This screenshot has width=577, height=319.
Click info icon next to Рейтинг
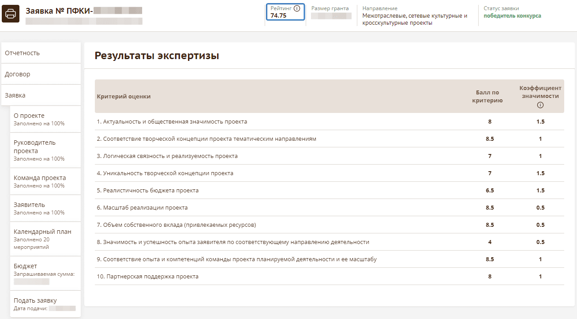297,8
